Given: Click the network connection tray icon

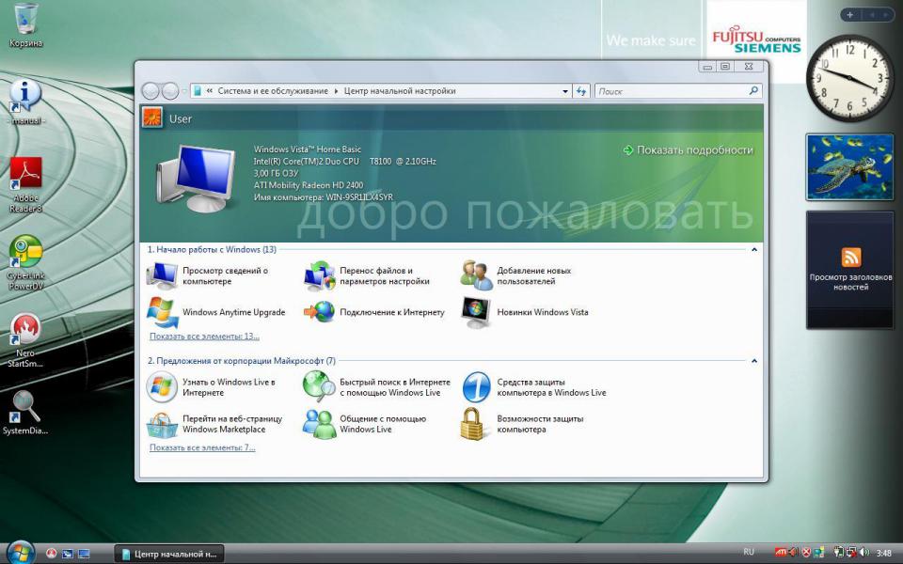Looking at the screenshot, I should 850,553.
